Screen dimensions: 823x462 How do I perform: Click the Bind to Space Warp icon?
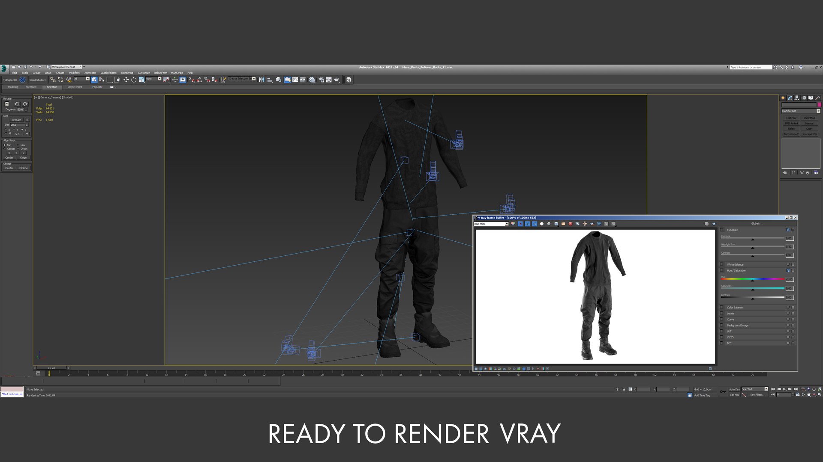coord(68,80)
